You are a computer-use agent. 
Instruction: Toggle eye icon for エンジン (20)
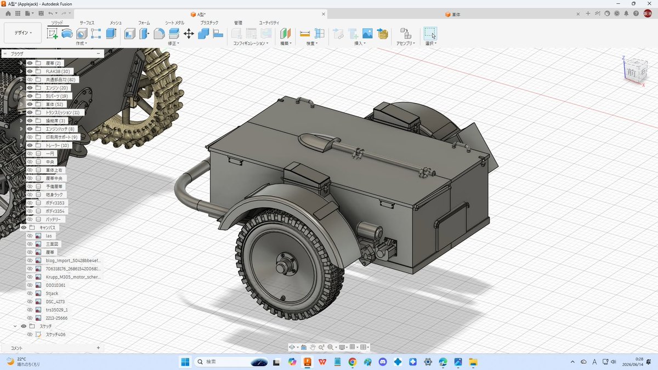pyautogui.click(x=30, y=88)
